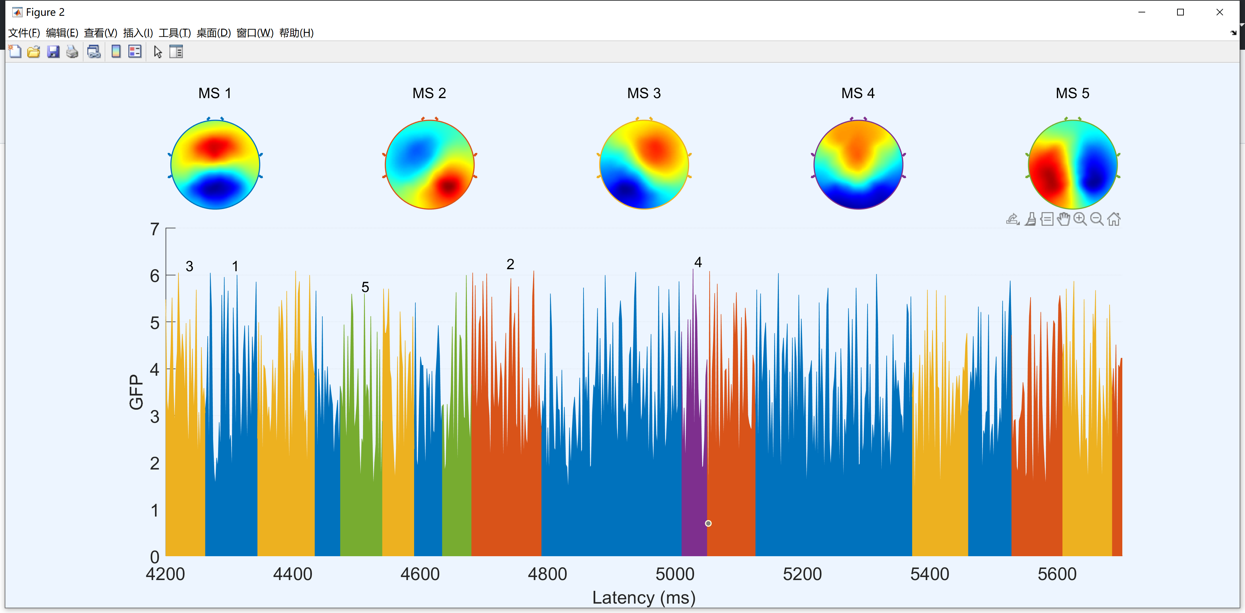
Task: Select the purple microstate segment marker circle
Action: (x=709, y=523)
